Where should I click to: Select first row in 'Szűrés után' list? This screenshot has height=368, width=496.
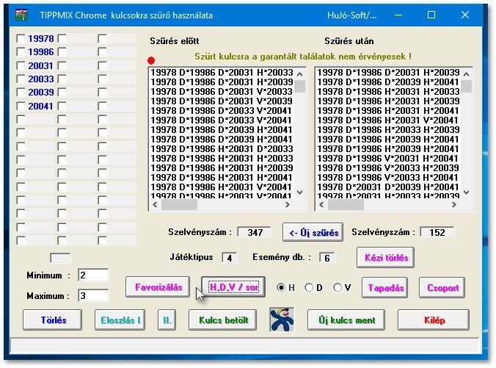pyautogui.click(x=388, y=73)
